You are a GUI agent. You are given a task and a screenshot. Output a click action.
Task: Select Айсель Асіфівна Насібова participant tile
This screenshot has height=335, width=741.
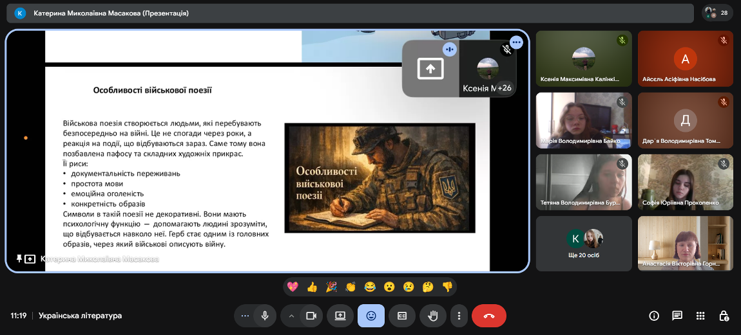(x=685, y=59)
